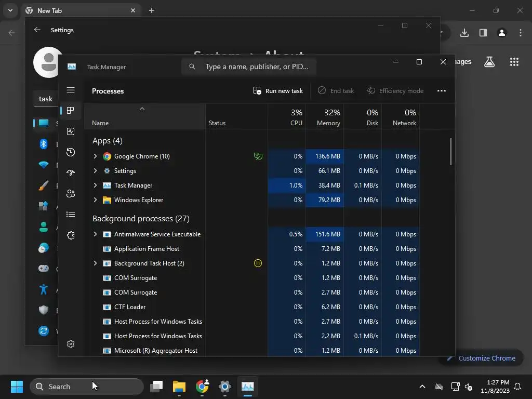Click Chrome tab search dropdown arrow
Viewport: 532px width, 399px height.
click(10, 10)
